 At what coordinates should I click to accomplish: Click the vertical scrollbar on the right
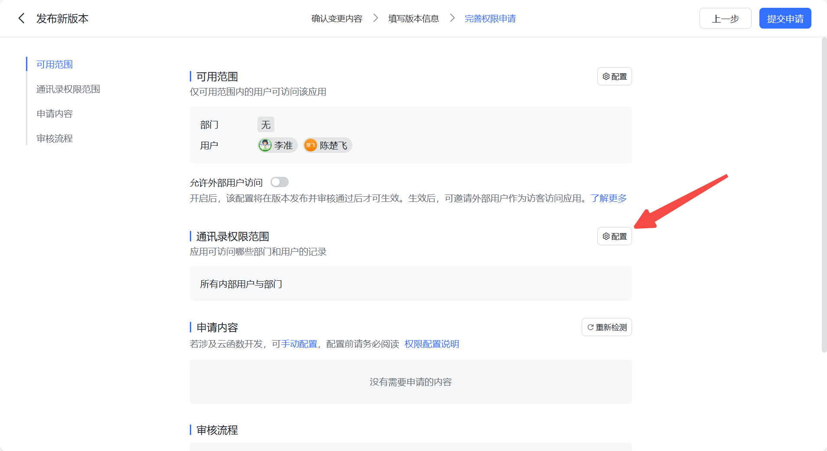click(x=824, y=195)
